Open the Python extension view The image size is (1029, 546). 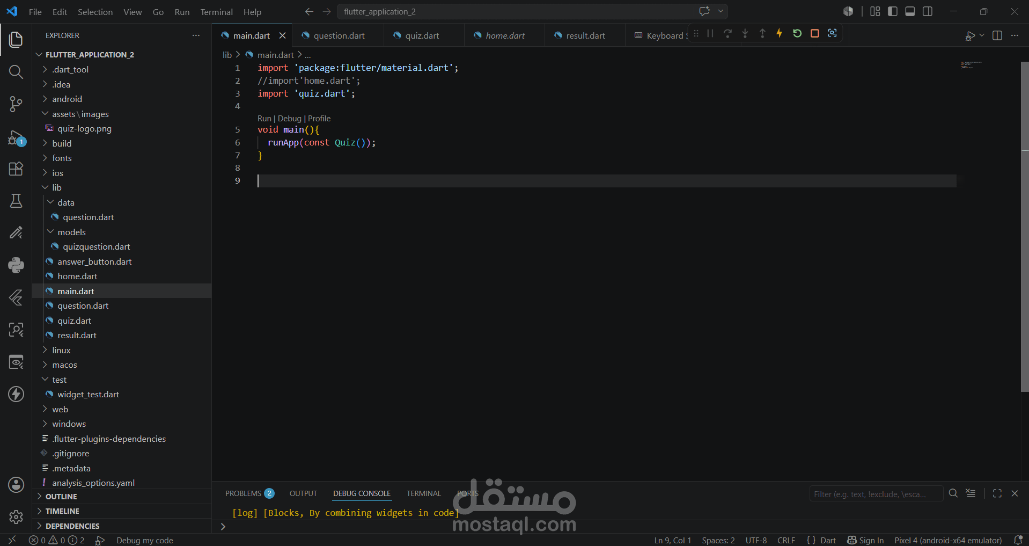point(16,265)
